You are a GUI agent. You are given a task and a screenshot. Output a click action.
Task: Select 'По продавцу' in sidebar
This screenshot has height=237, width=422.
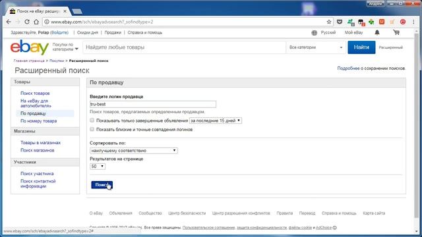click(x=33, y=113)
